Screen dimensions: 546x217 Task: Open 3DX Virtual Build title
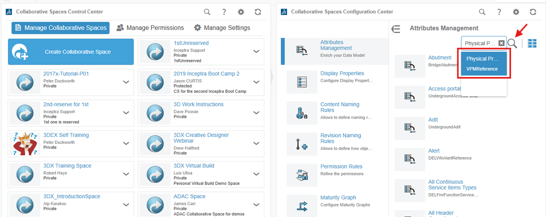click(194, 166)
